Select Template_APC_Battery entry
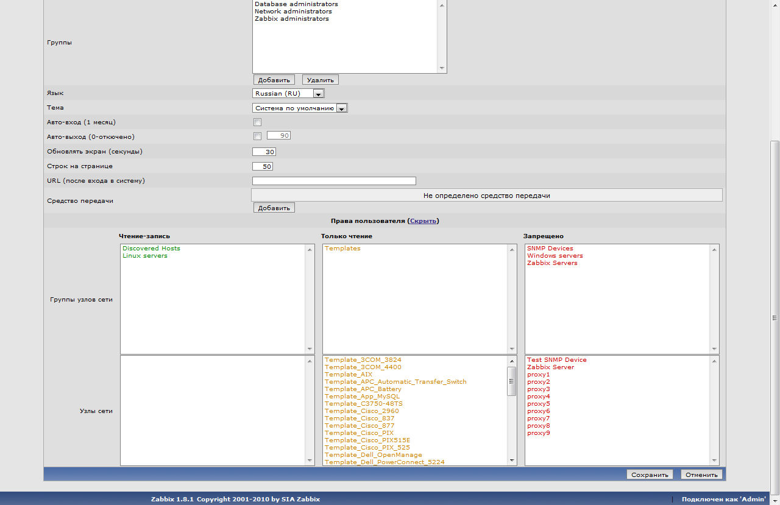780x505 pixels. click(x=363, y=389)
